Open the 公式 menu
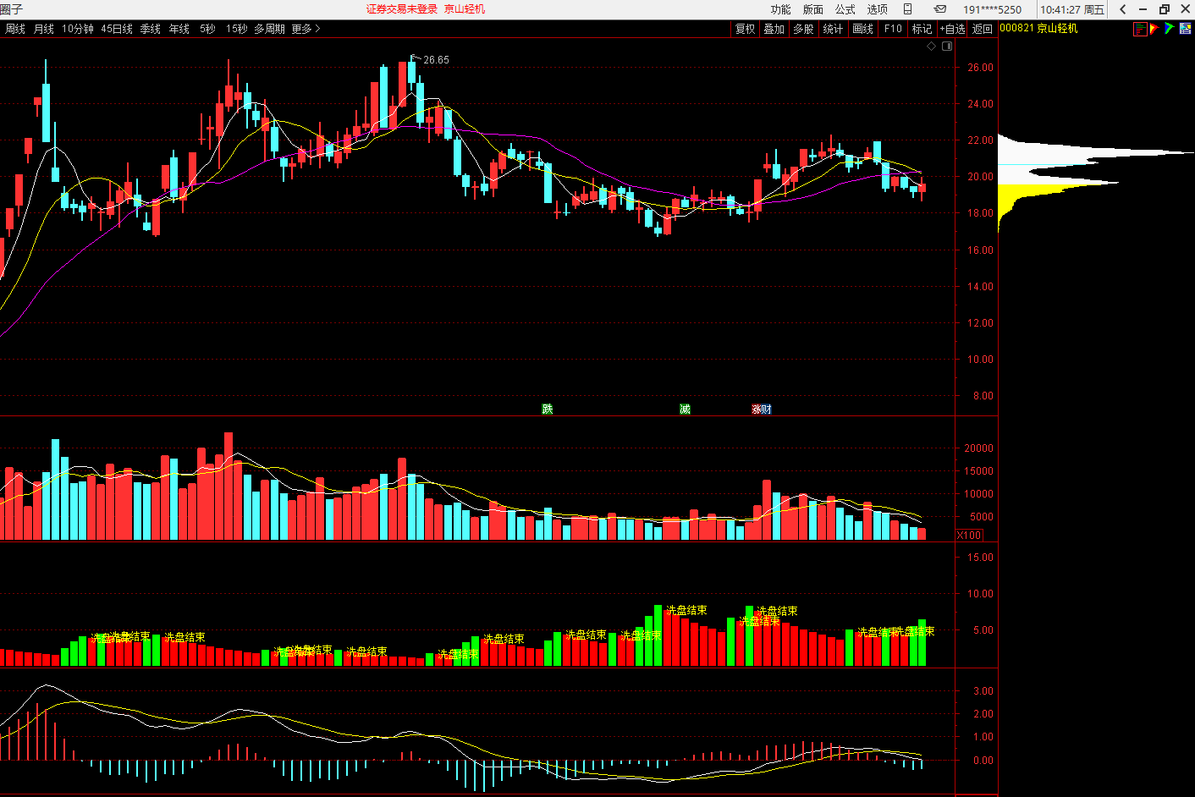This screenshot has height=797, width=1195. tap(845, 9)
